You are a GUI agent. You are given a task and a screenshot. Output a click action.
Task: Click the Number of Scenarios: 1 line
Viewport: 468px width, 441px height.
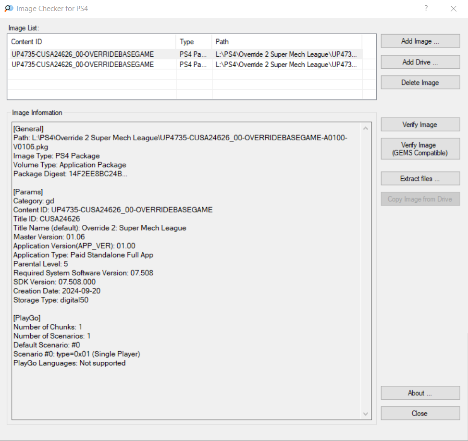(x=52, y=336)
